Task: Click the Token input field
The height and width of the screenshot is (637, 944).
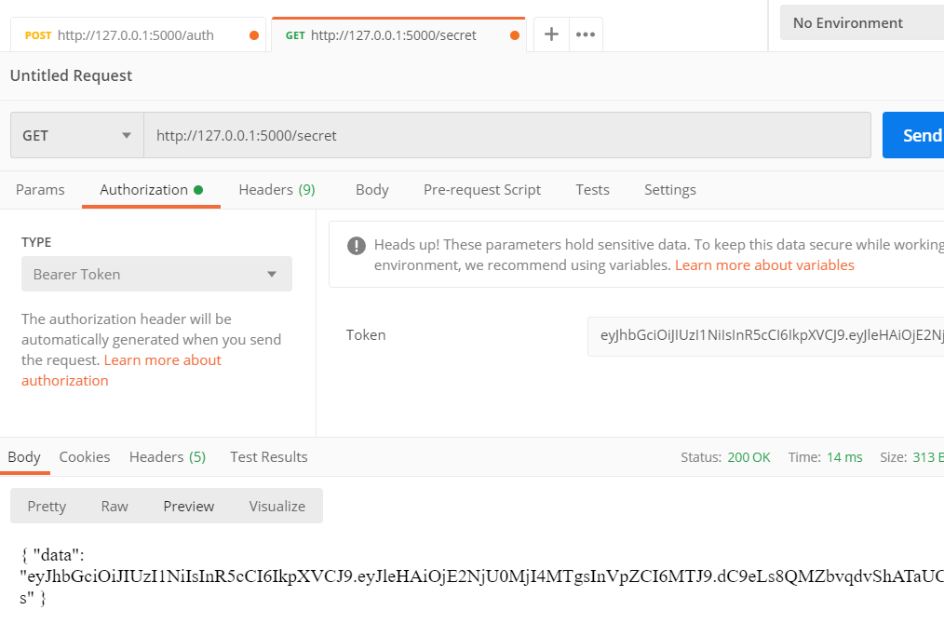Action: coord(766,335)
